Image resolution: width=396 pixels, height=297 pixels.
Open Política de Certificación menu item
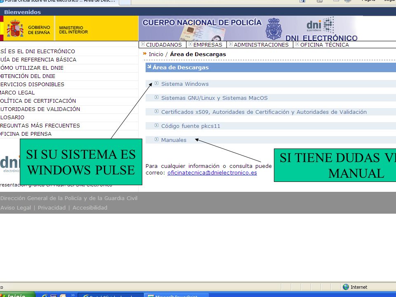(x=38, y=101)
